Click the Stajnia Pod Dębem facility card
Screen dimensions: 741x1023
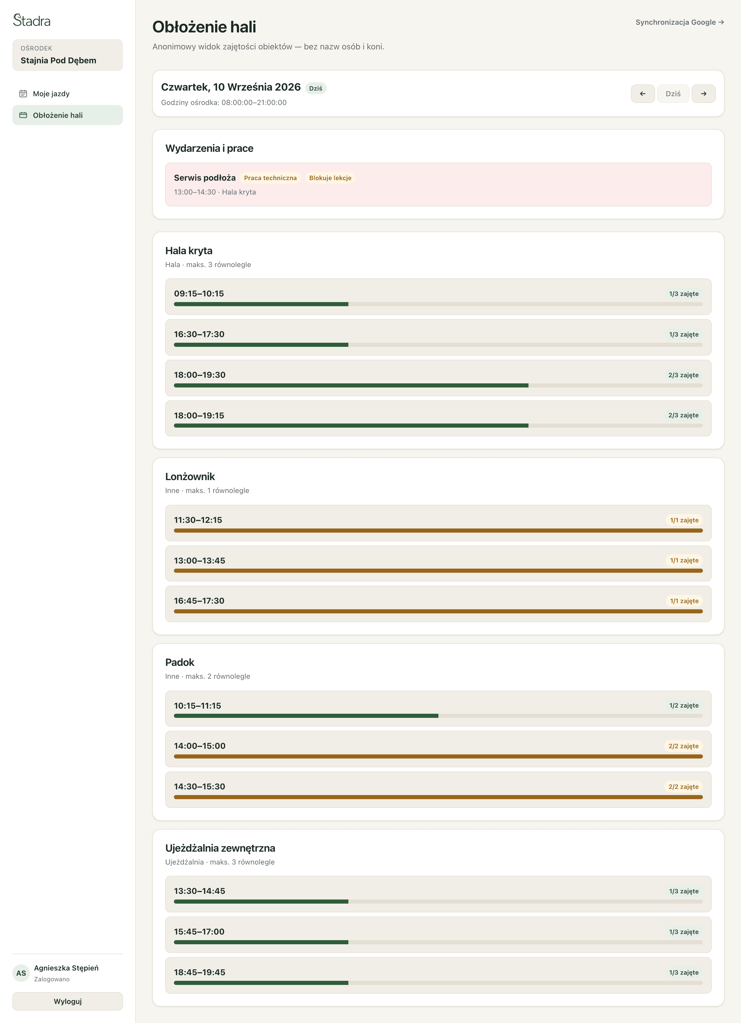(x=68, y=55)
